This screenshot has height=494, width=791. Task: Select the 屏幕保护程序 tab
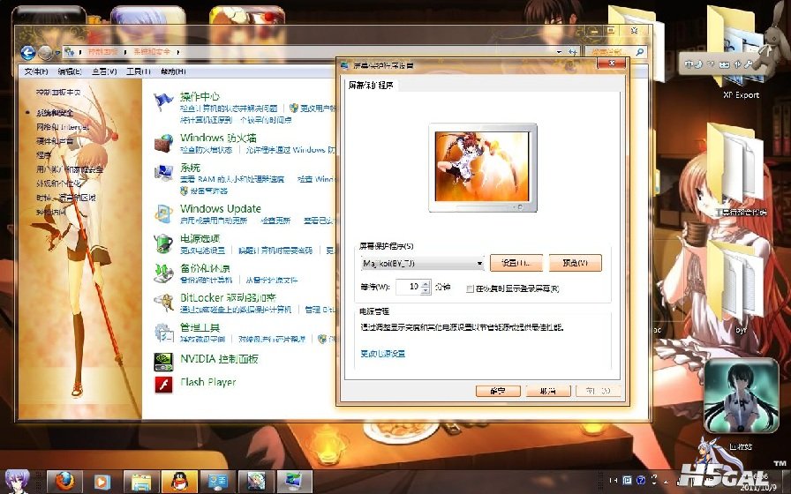pyautogui.click(x=371, y=86)
